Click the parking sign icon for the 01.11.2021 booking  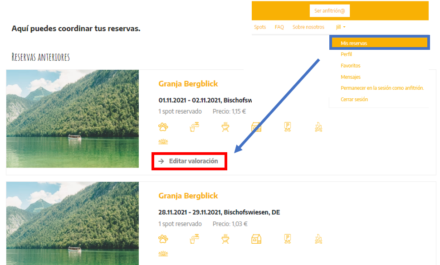click(x=287, y=127)
